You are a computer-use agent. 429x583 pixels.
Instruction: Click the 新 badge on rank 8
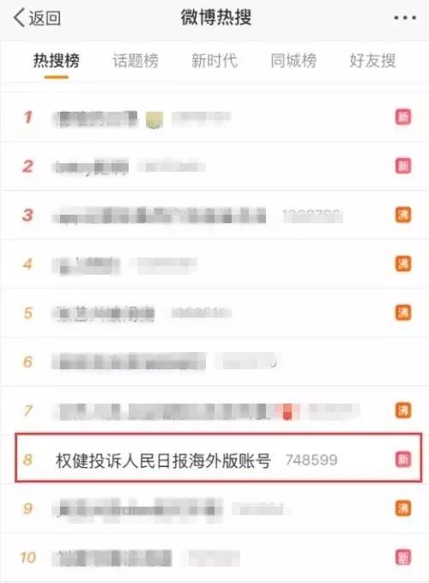coord(403,459)
